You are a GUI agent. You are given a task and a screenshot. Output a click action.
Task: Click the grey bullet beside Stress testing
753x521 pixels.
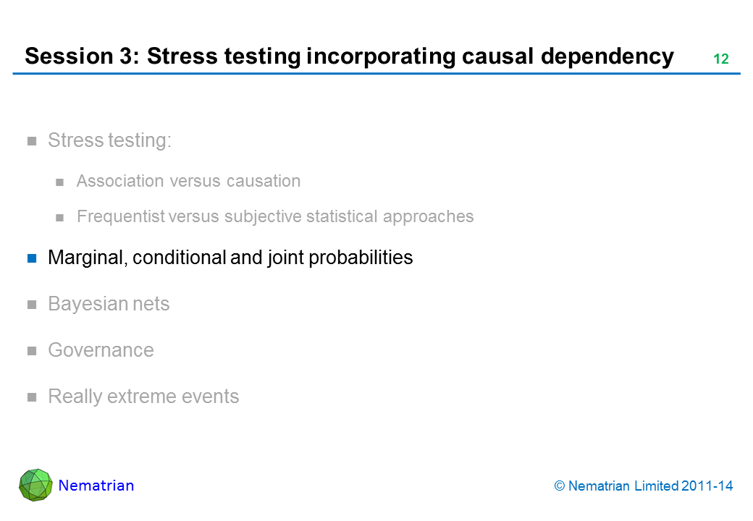32,141
